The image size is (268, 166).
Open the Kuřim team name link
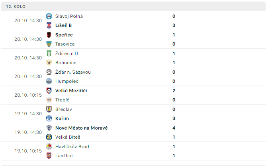click(x=62, y=118)
